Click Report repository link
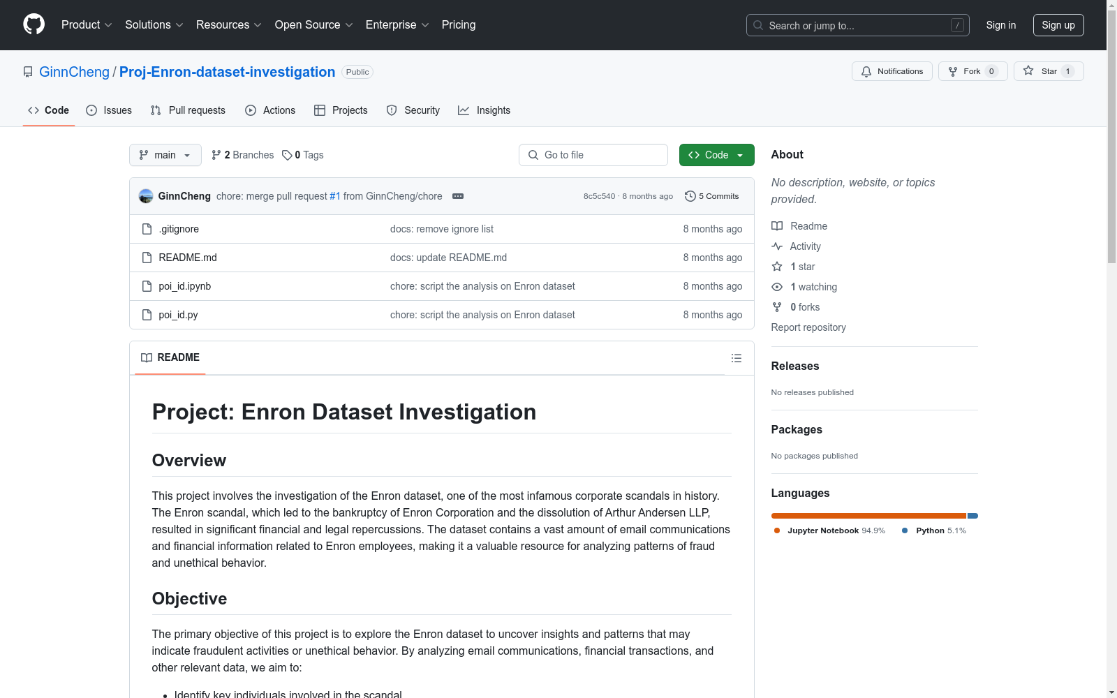1117x698 pixels. pyautogui.click(x=808, y=327)
